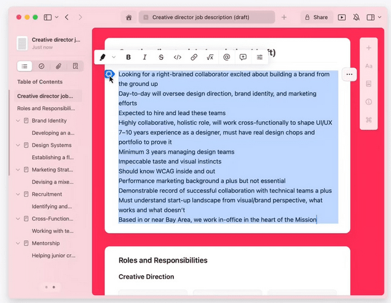
Task: Add an @ mention
Action: (226, 58)
